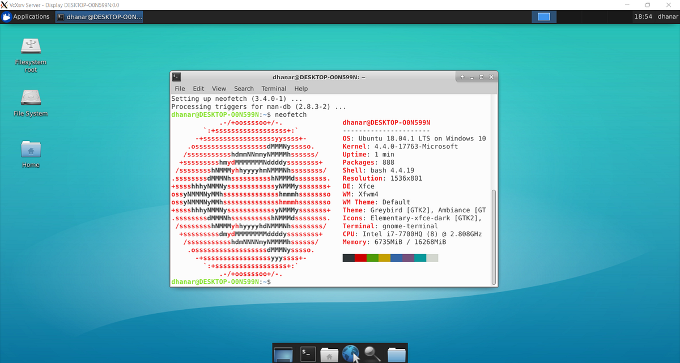Open the File Manager from the dock
Screen dimensions: 680x363
(x=396, y=353)
